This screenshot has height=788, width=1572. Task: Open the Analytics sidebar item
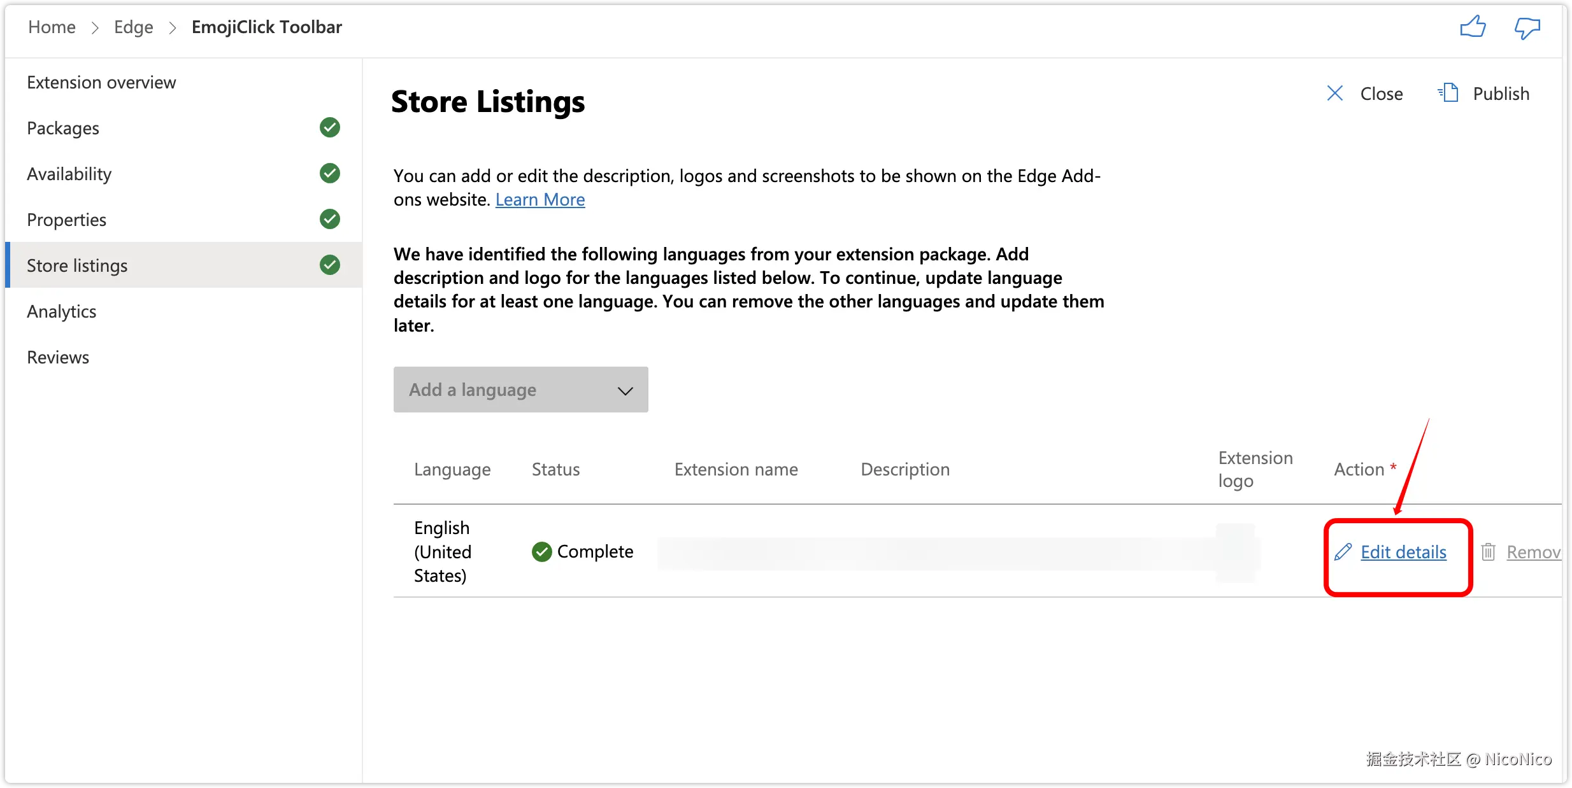(x=62, y=311)
